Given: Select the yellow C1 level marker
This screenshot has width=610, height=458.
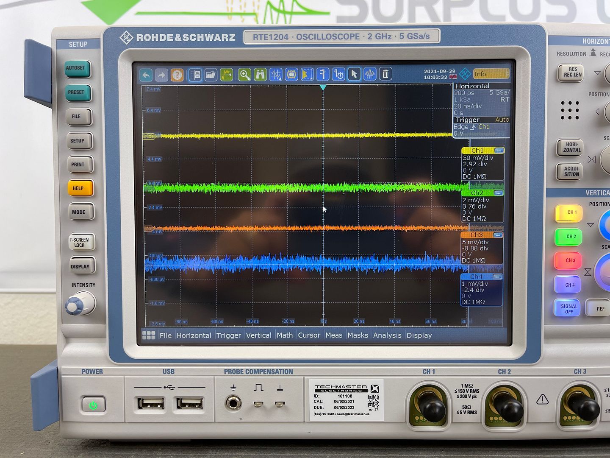Looking at the screenshot, I should tap(150, 137).
